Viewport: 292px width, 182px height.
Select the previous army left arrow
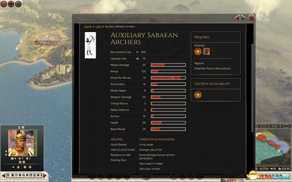(x=3, y=175)
